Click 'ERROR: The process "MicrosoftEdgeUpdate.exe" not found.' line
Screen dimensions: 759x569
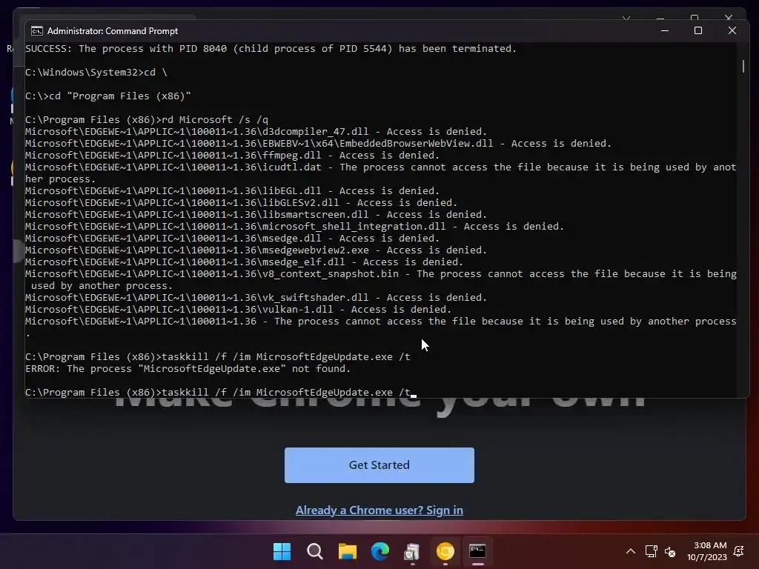point(188,369)
